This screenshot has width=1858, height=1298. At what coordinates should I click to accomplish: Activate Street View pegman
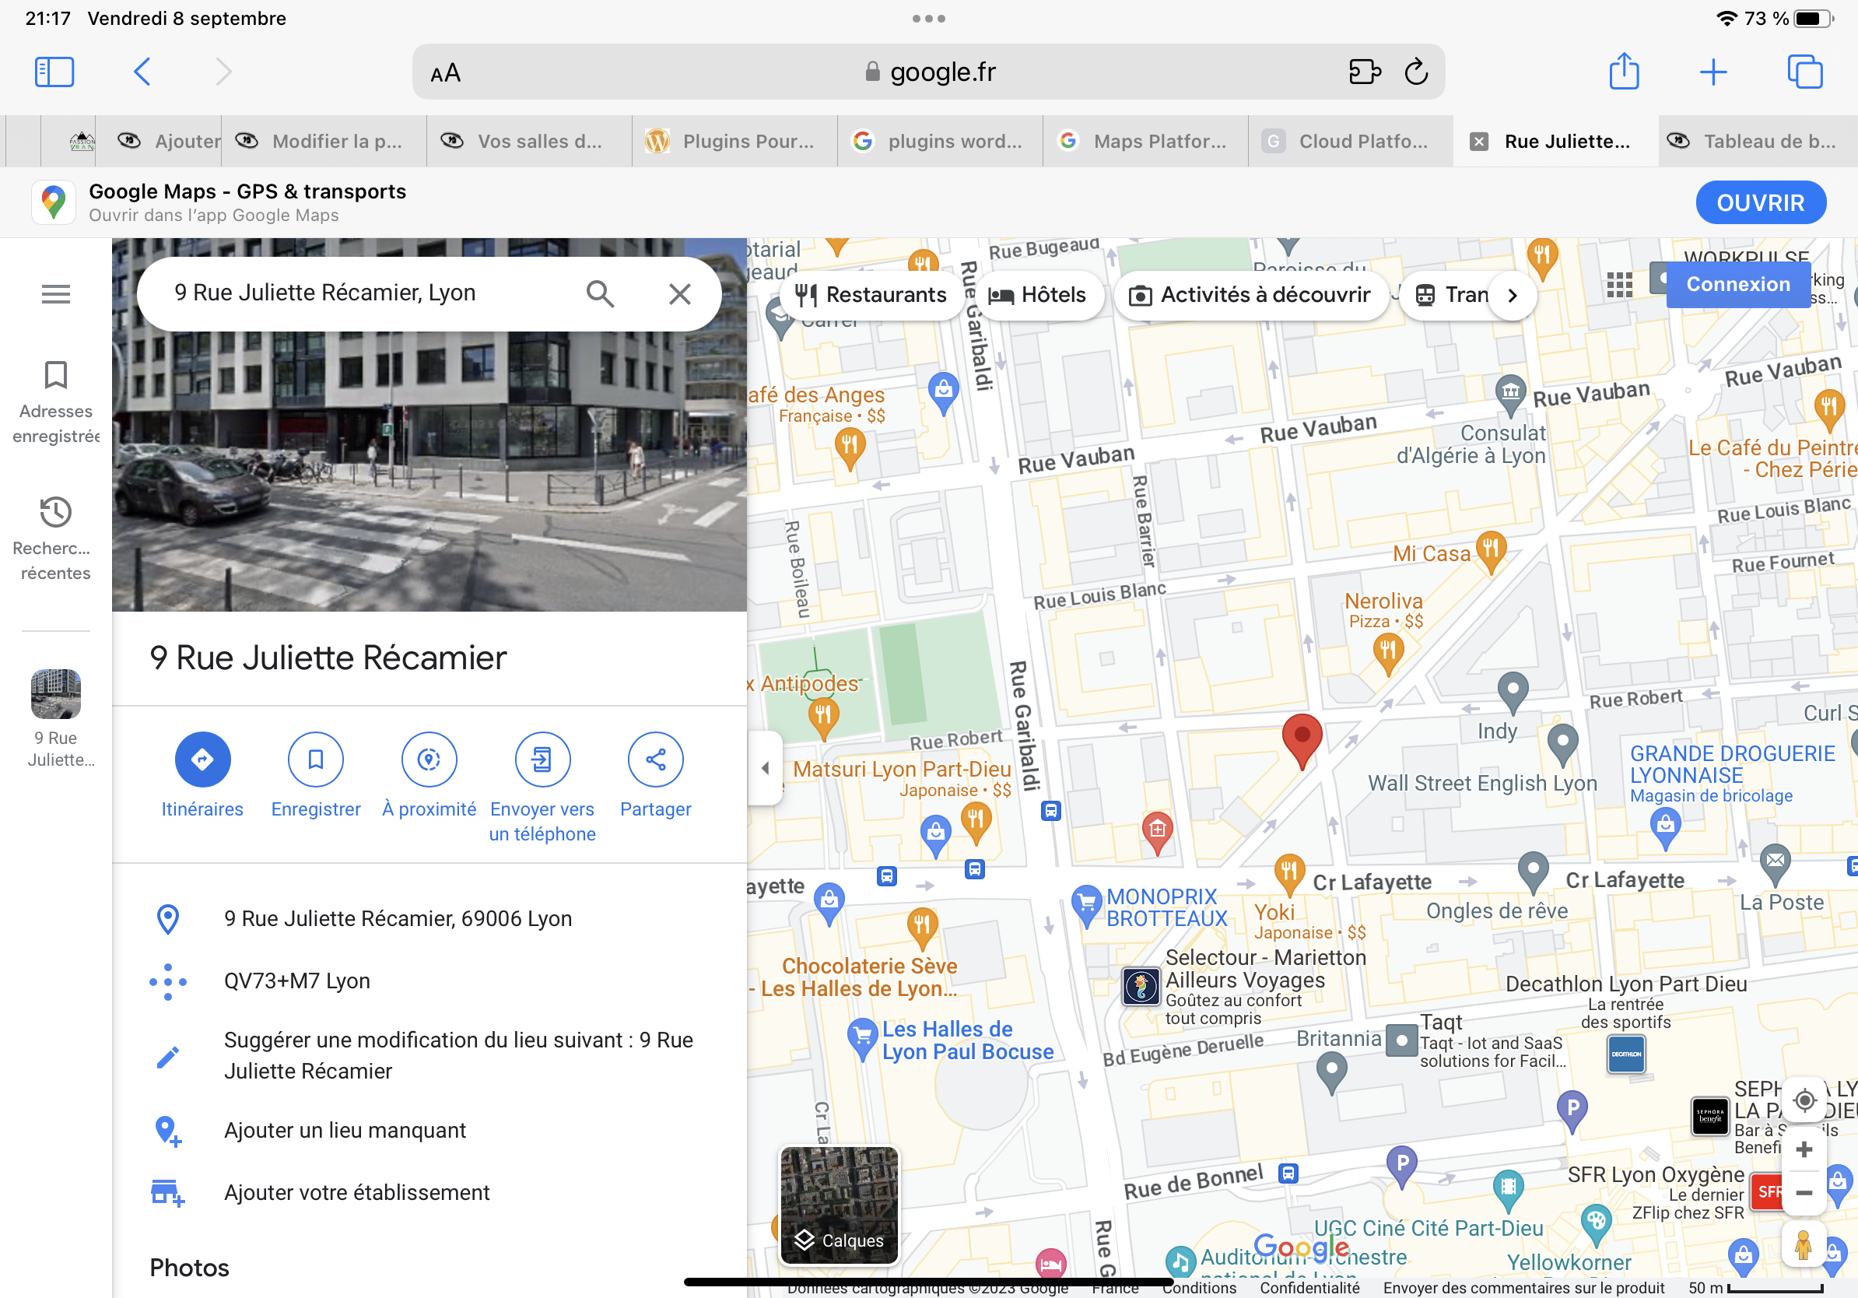(x=1803, y=1244)
